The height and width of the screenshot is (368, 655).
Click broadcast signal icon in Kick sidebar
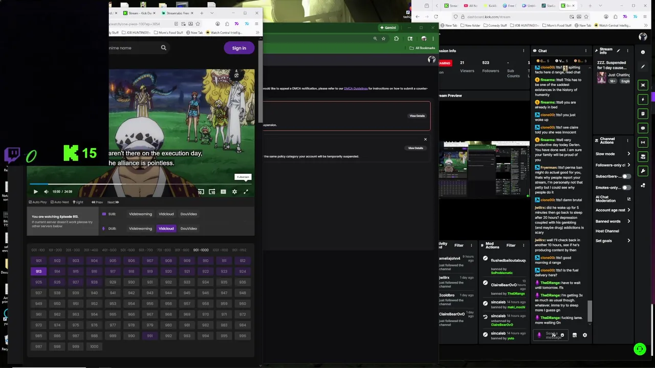point(643,142)
